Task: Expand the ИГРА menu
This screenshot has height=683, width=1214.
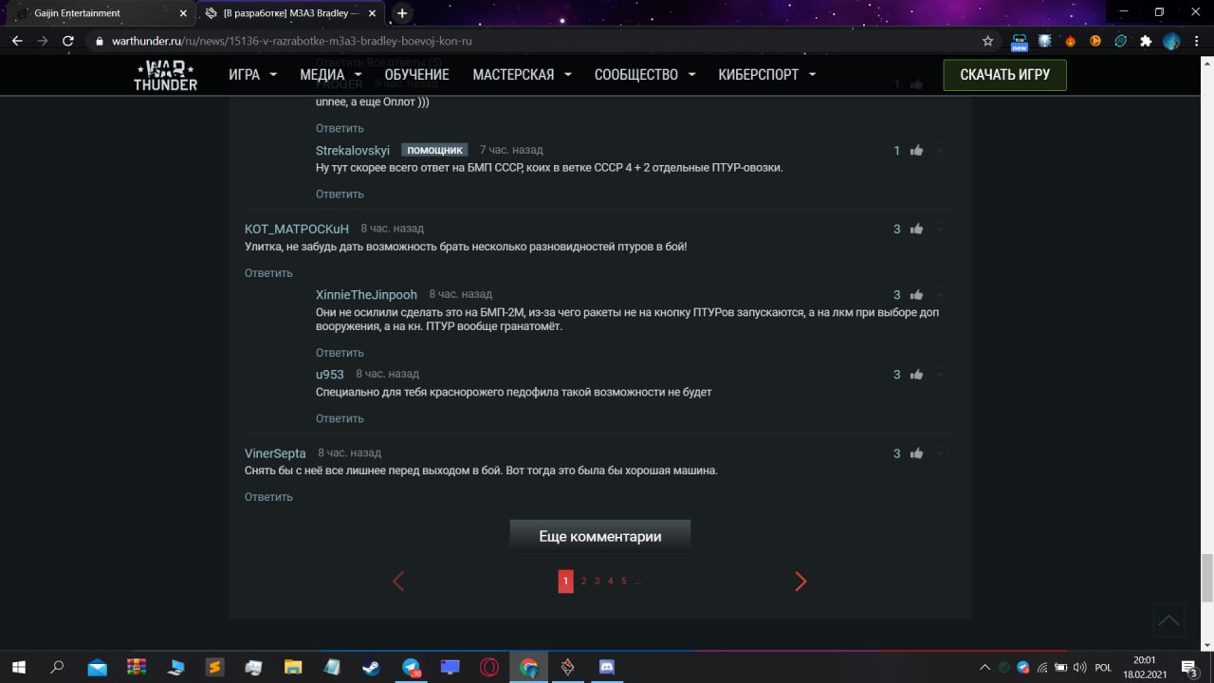Action: (252, 75)
